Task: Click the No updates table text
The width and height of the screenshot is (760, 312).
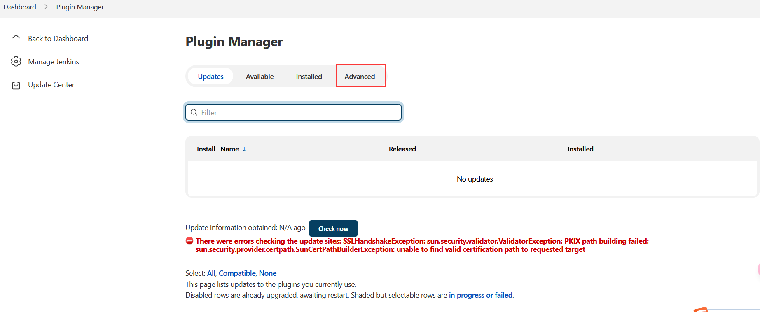Action: [475, 179]
